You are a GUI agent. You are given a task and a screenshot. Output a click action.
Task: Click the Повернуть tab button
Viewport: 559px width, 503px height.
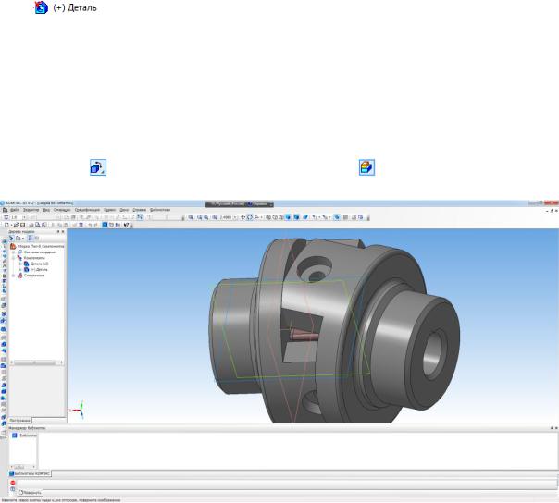coord(31,492)
